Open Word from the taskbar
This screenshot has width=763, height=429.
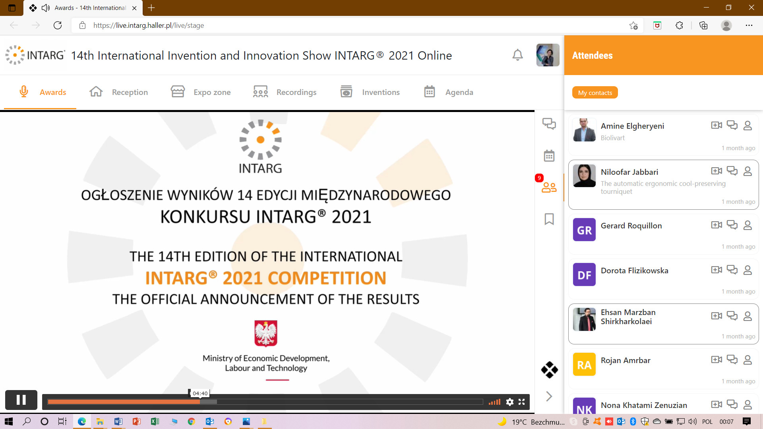pos(118,421)
